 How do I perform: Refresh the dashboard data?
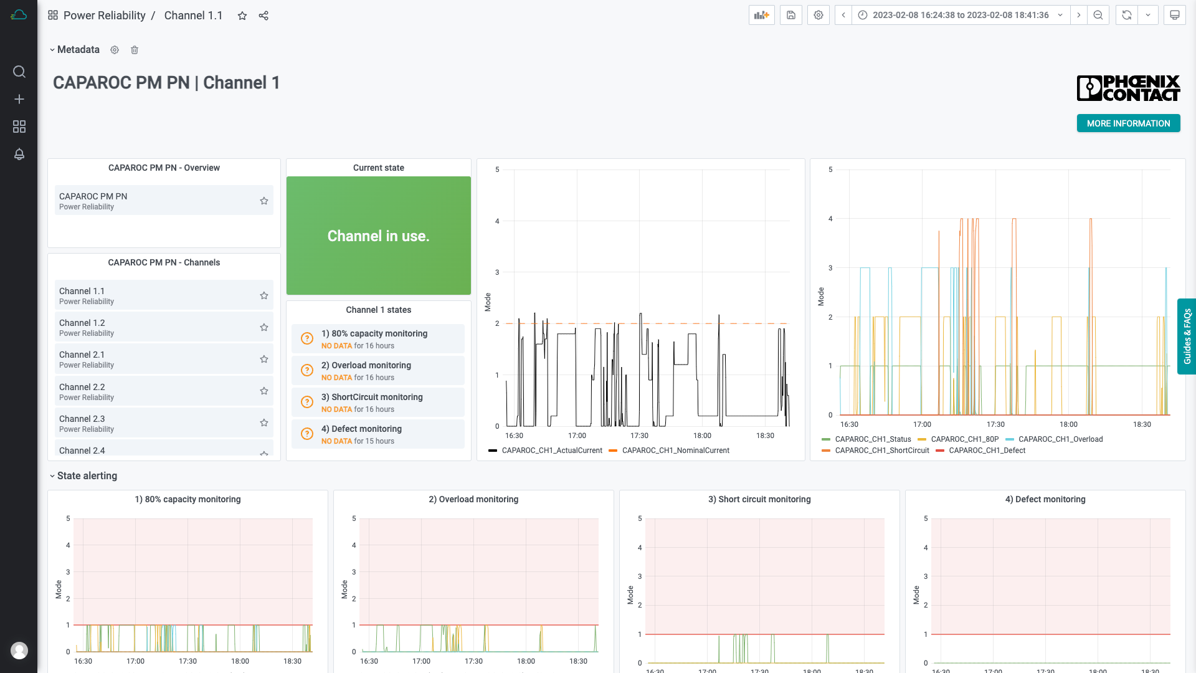click(1126, 15)
